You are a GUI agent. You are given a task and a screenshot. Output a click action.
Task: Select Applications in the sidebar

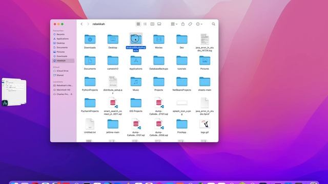(63, 39)
